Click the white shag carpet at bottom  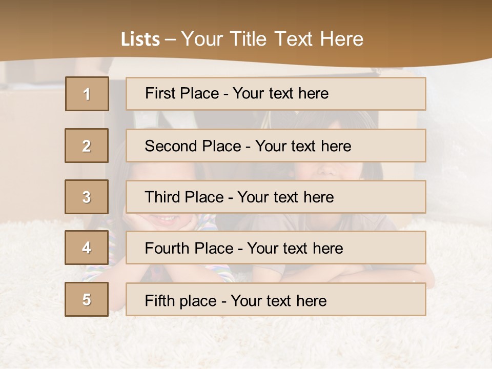point(246,343)
